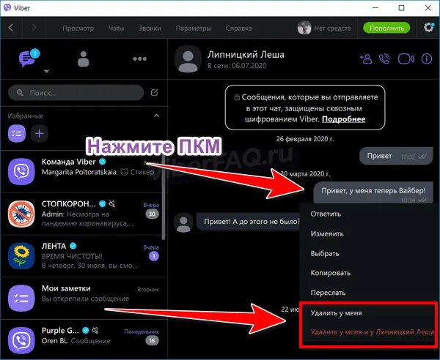Click the СТОПКОРОН channel avatar
Image resolution: width=440 pixels, height=360 pixels.
pos(21,214)
